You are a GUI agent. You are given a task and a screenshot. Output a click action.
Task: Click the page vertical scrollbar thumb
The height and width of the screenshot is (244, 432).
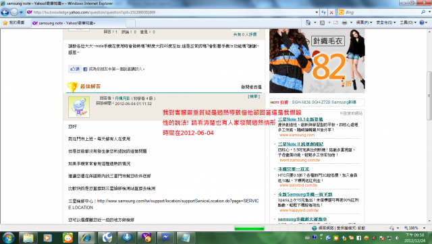pyautogui.click(x=429, y=96)
